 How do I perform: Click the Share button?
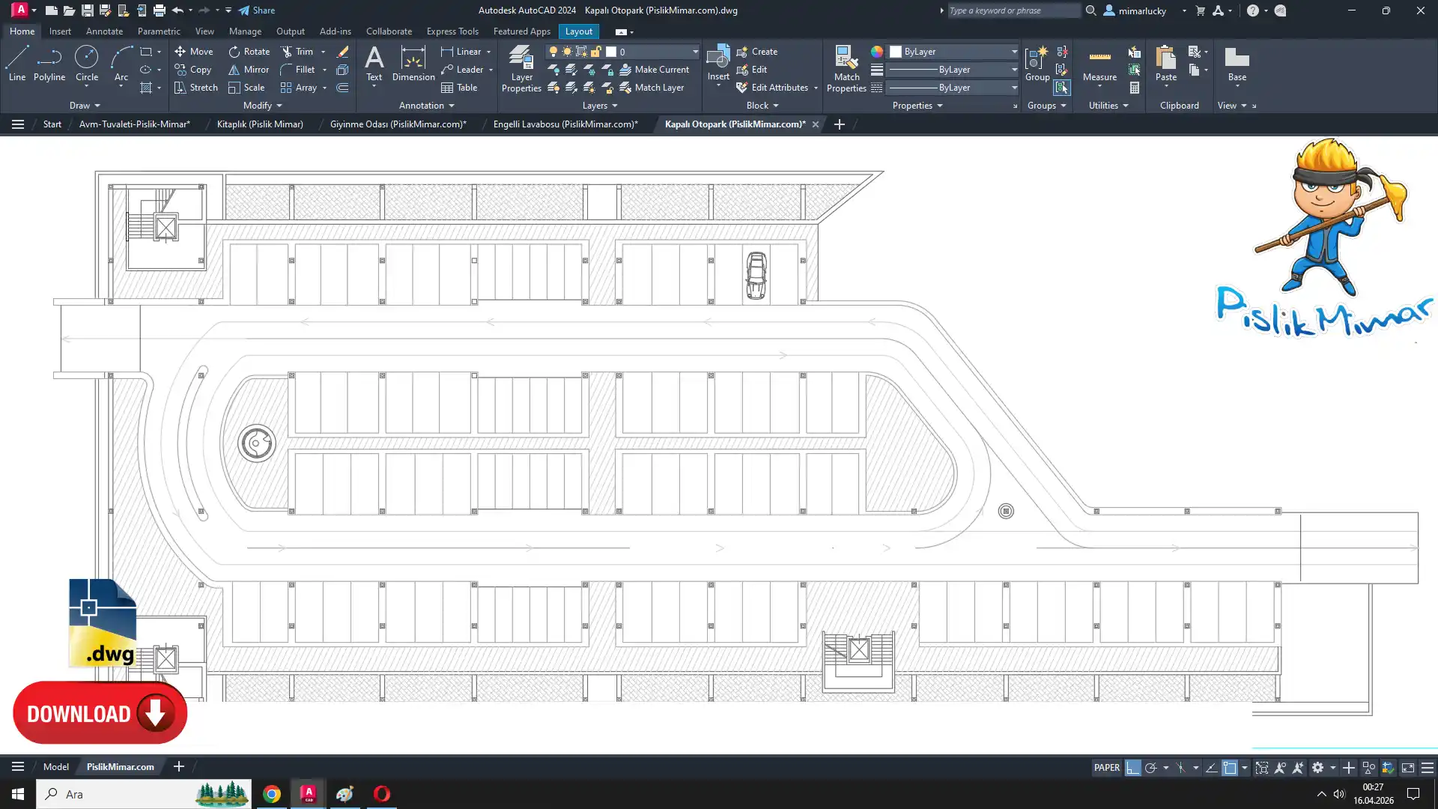257,10
